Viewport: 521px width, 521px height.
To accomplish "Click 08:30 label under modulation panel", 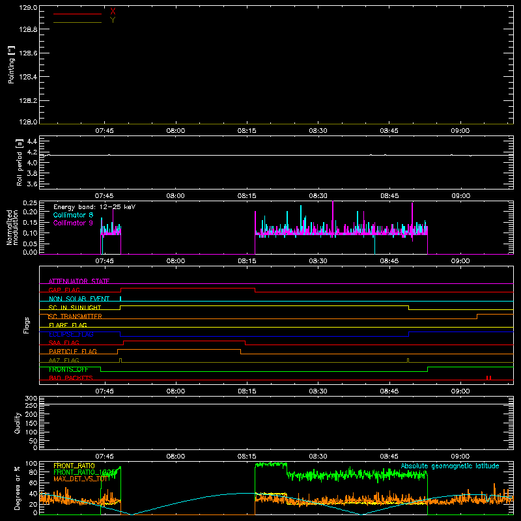I will tap(318, 261).
